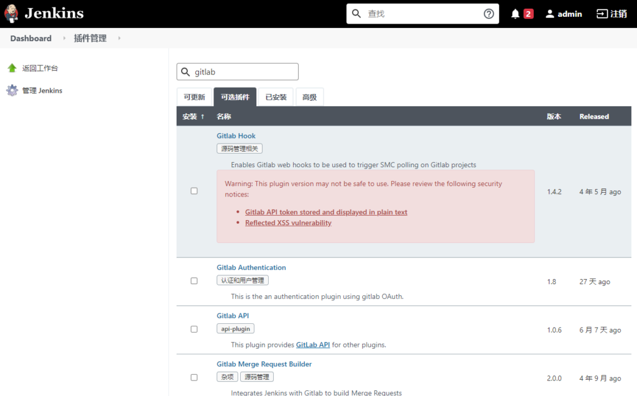Open the Gitlab API plugin name link
Screen dimensions: 637x396
(233, 316)
